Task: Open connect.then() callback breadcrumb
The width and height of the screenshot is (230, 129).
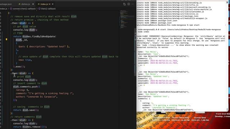Action: pos(24,9)
